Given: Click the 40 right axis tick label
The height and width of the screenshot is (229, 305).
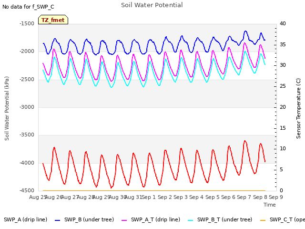Looking at the screenshot, I should click(x=283, y=23).
